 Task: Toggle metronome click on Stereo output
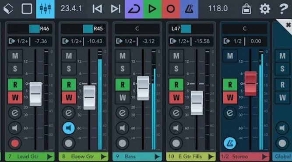coord(230,143)
